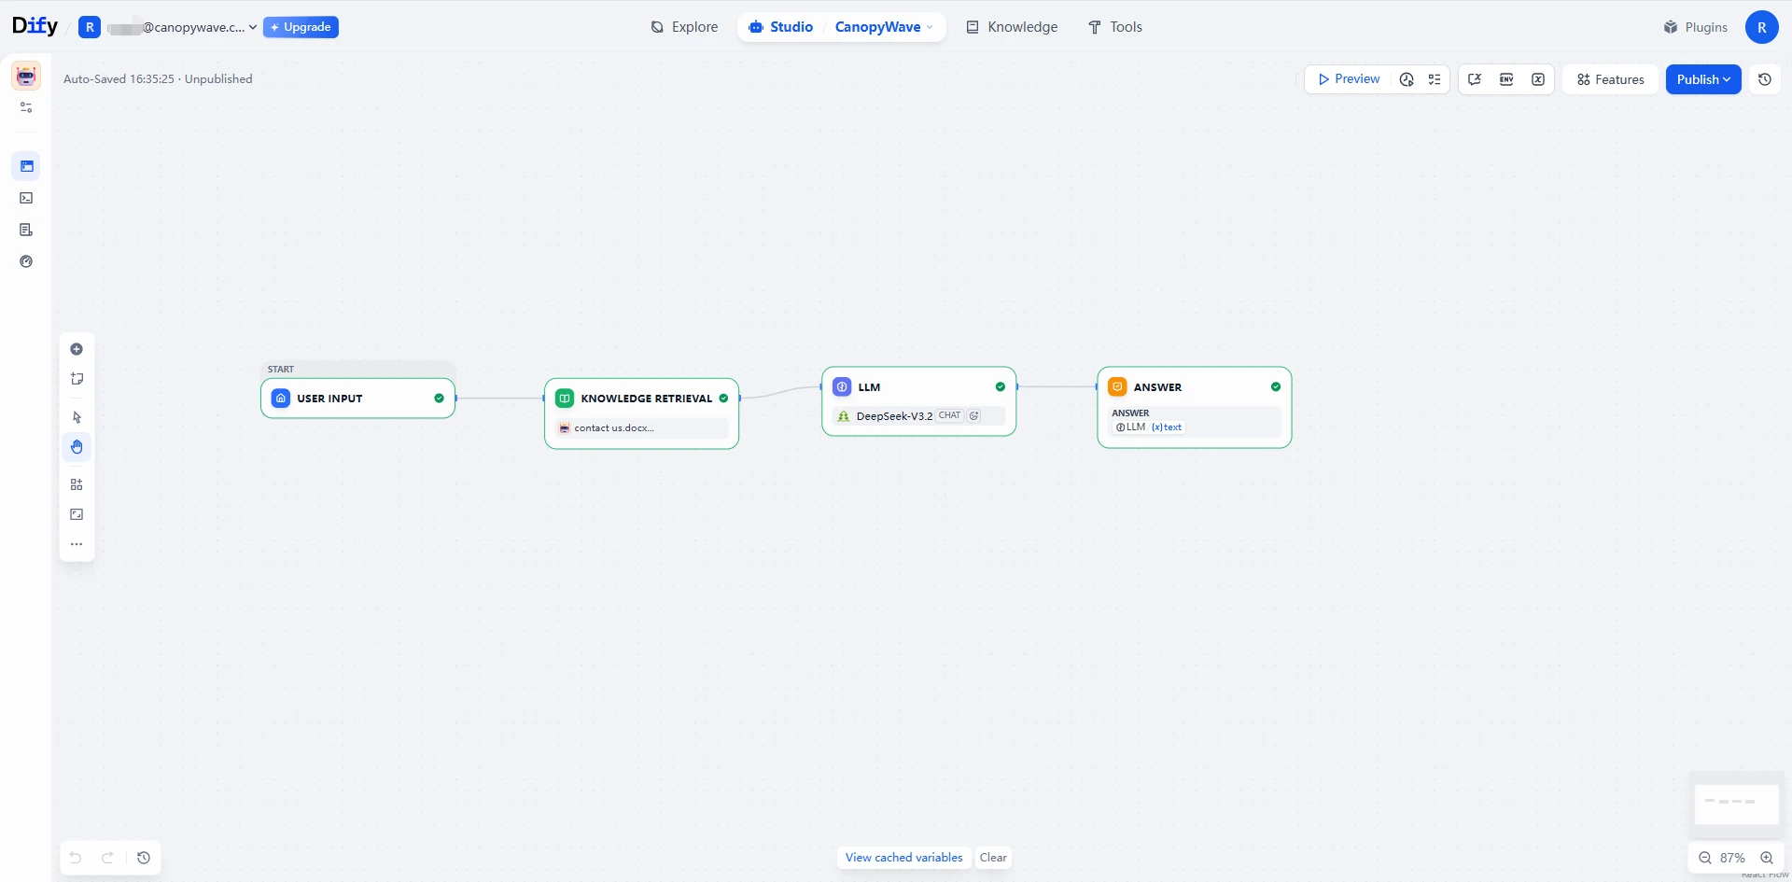Screen dimensions: 1792x882
Task: Open the checklist icon next to Preview
Action: 1435,79
